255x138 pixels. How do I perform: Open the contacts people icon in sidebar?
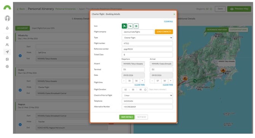7,45
